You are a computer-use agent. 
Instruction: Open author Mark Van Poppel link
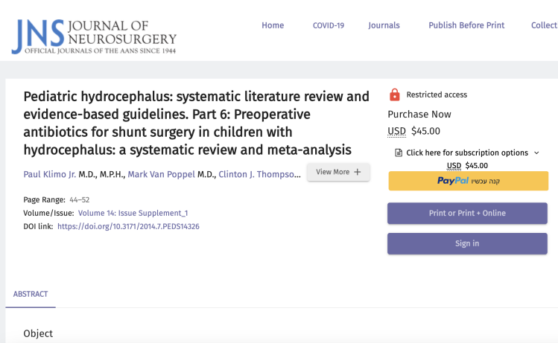160,174
